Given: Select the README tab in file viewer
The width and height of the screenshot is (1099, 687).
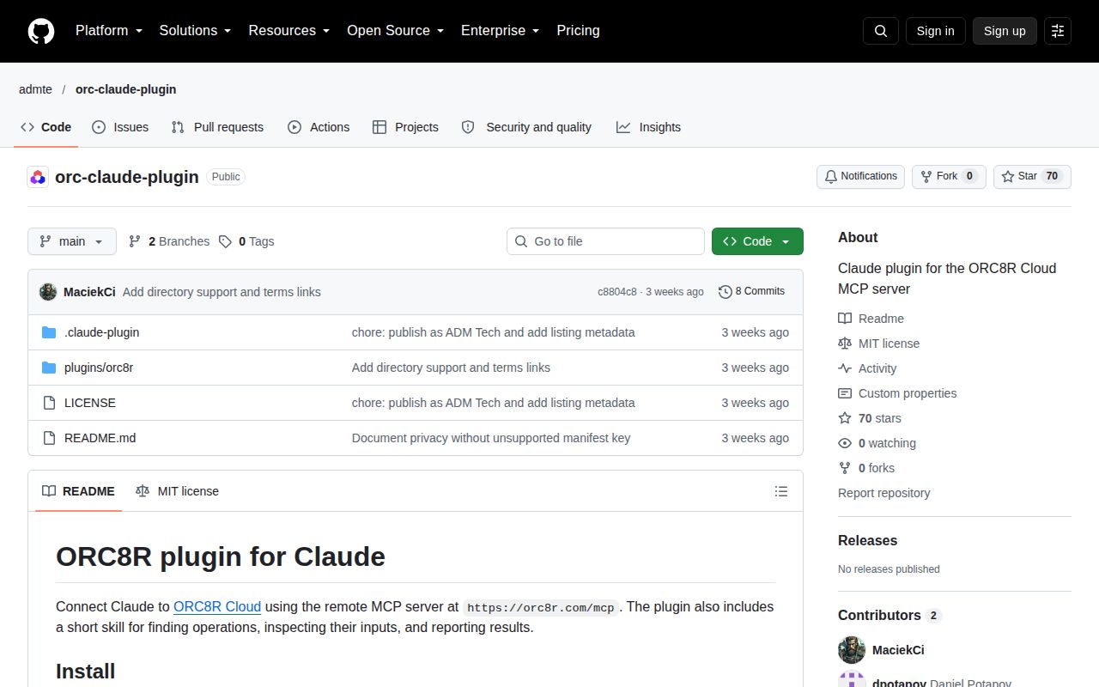Looking at the screenshot, I should coord(78,491).
